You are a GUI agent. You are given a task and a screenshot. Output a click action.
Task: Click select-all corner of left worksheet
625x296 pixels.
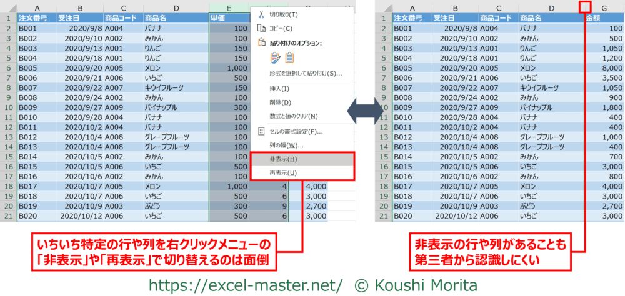coord(8,8)
